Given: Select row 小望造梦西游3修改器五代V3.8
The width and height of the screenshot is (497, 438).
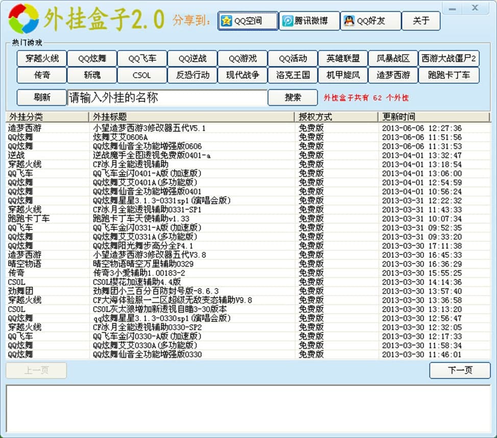Looking at the screenshot, I should pos(248,254).
